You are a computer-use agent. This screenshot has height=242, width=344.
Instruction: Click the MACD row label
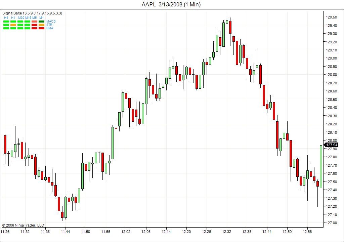click(51, 21)
